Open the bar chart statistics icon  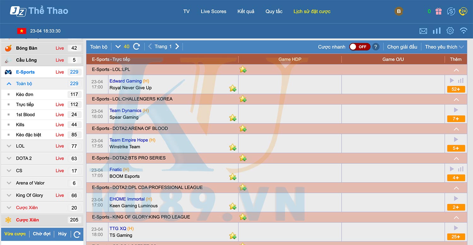click(437, 31)
